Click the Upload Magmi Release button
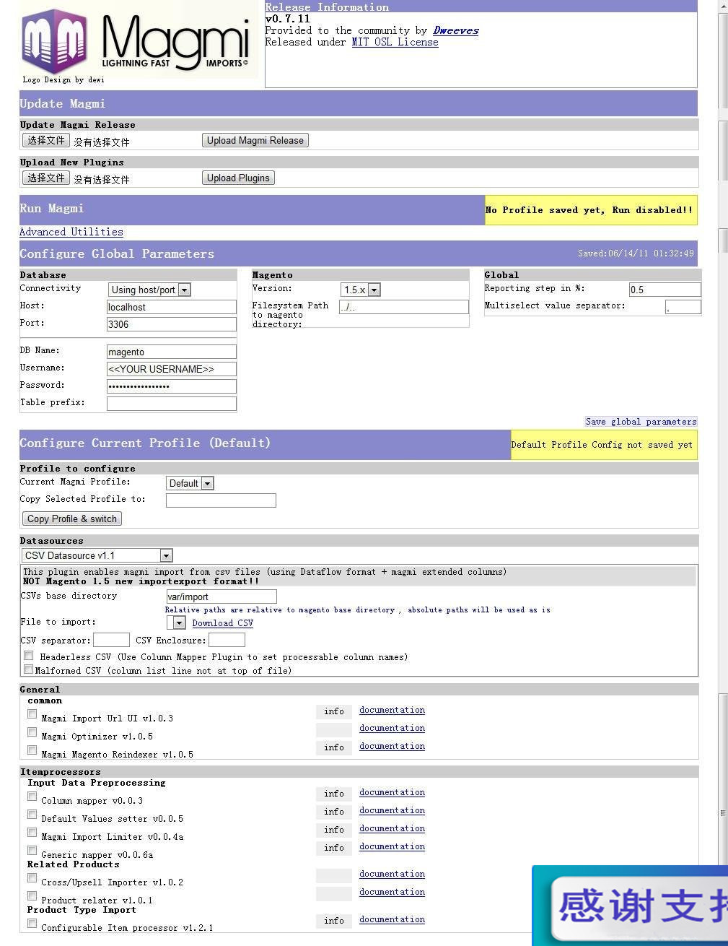This screenshot has width=728, height=946. (255, 140)
